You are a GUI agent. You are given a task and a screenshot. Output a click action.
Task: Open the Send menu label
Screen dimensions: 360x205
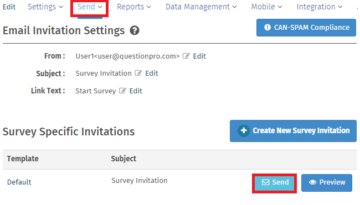[86, 7]
